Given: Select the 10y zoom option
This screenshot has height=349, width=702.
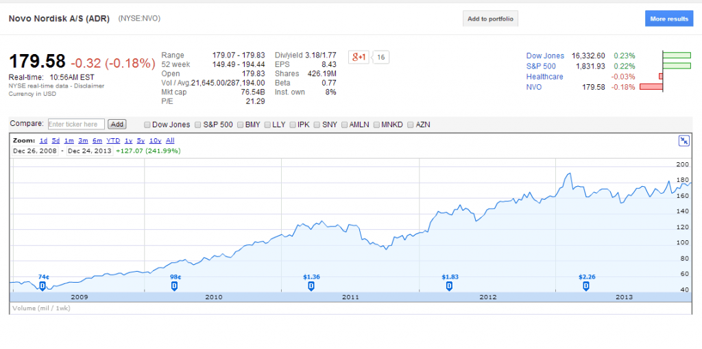Looking at the screenshot, I should (156, 140).
